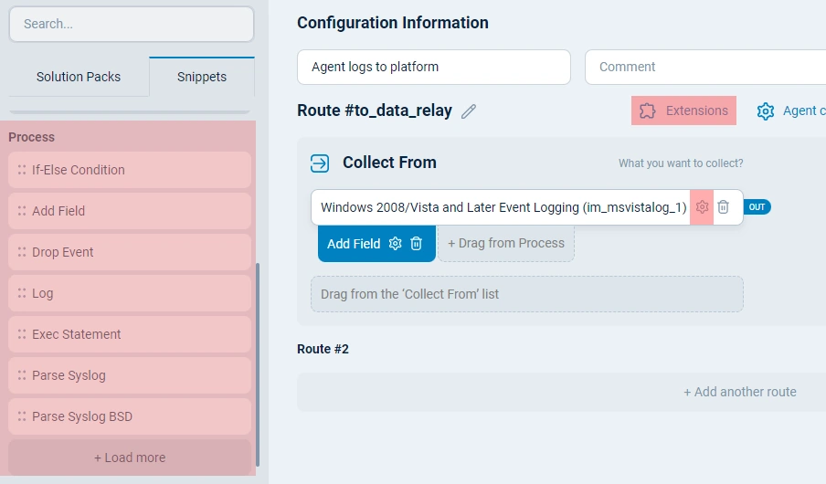Click the OUT badge on the input
826x484 pixels.
tap(757, 207)
